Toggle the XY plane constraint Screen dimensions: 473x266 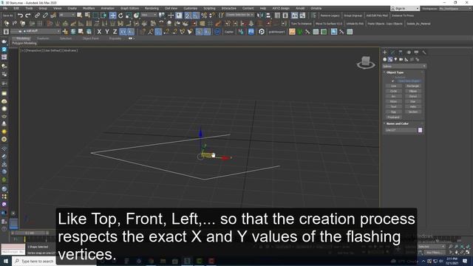point(123,31)
